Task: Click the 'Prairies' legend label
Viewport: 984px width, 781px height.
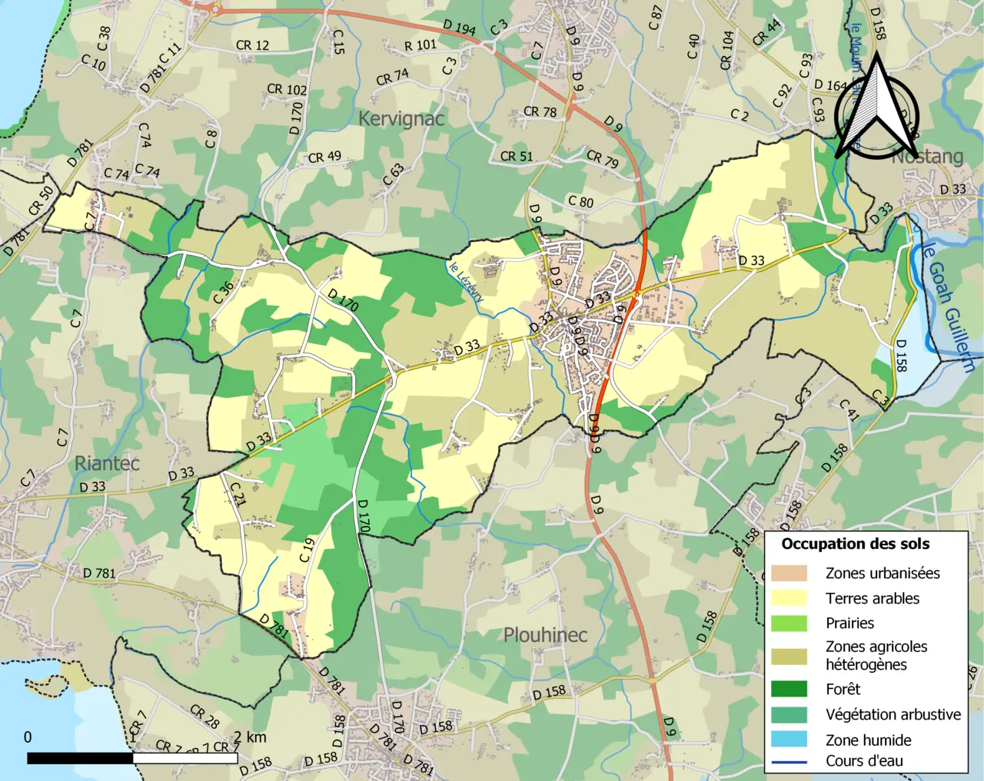Action: 849,623
